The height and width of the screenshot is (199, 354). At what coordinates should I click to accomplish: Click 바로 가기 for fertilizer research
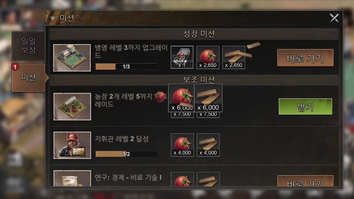pos(305,181)
